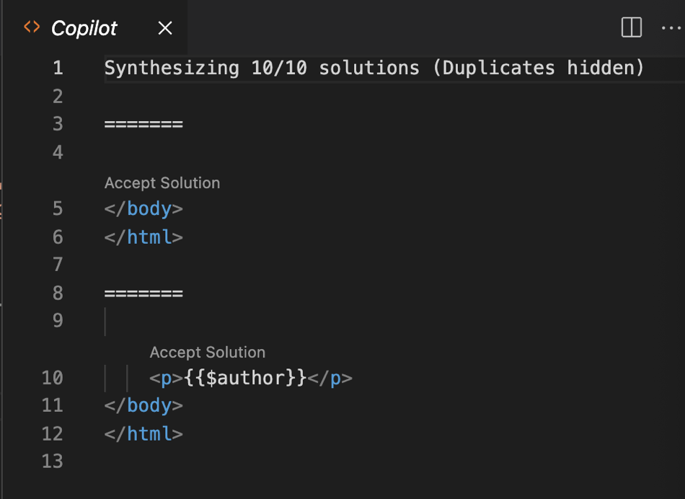The height and width of the screenshot is (499, 685).
Task: Click the Copilot tab's orange code icon
Action: coord(32,28)
